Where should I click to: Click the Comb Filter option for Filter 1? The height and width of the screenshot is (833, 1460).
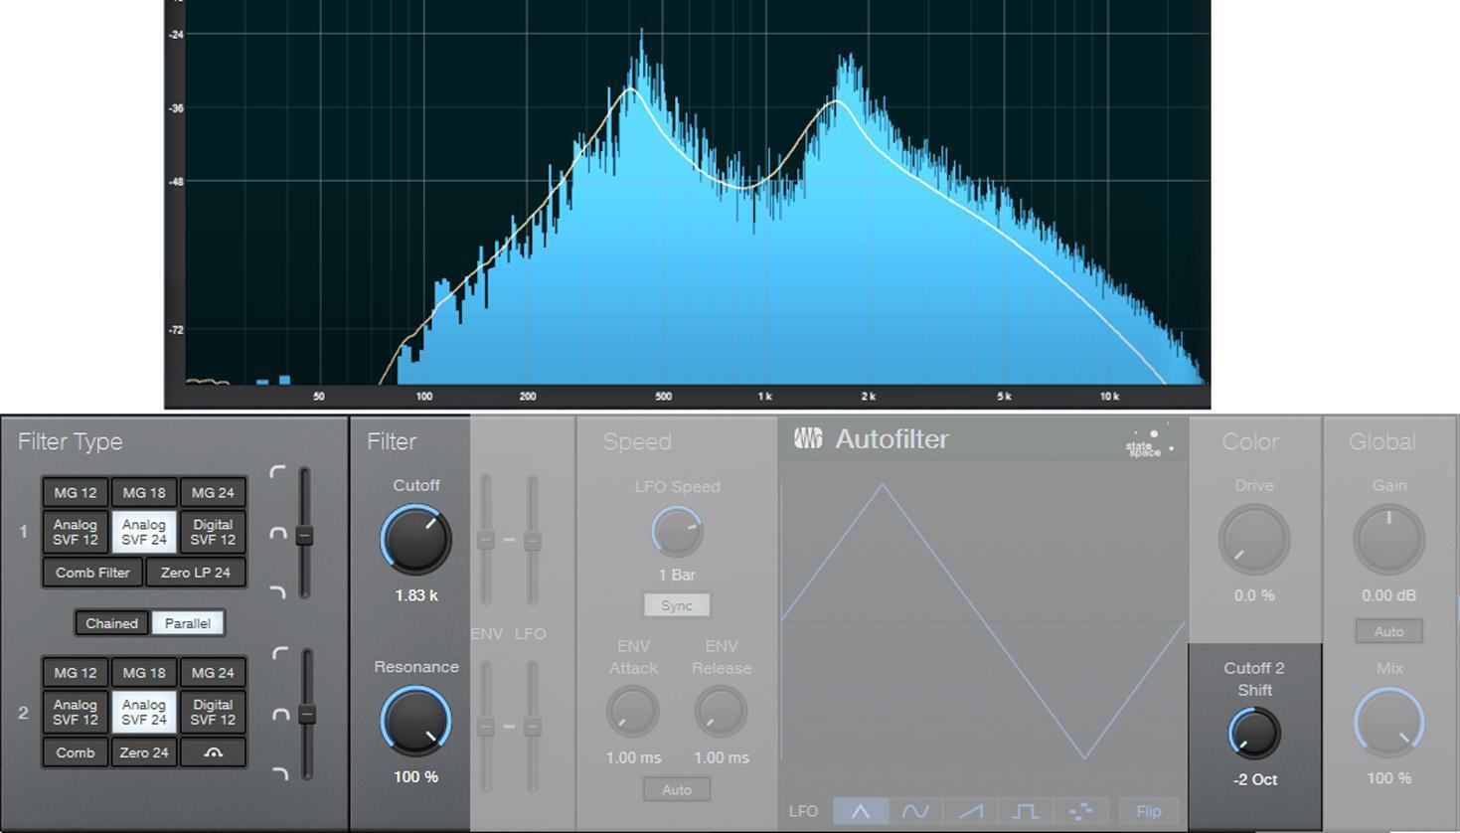point(90,572)
